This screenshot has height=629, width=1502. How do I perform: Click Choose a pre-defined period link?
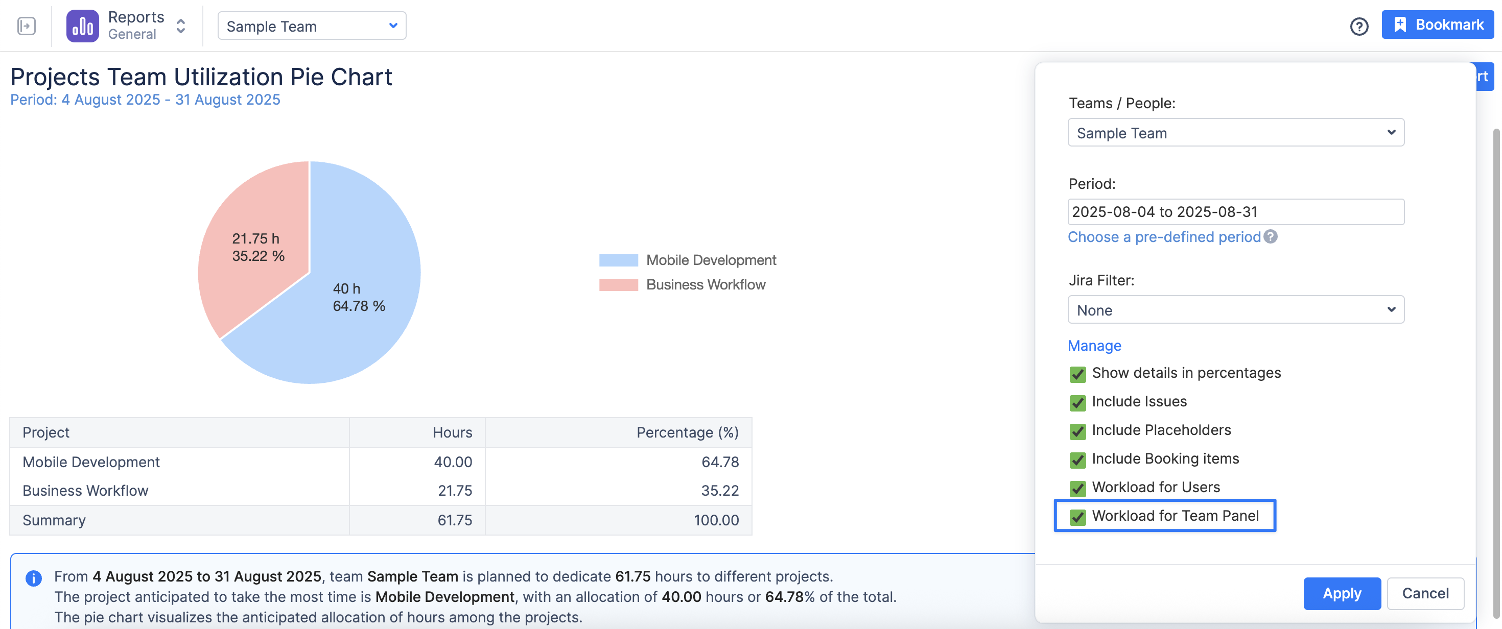tap(1163, 237)
